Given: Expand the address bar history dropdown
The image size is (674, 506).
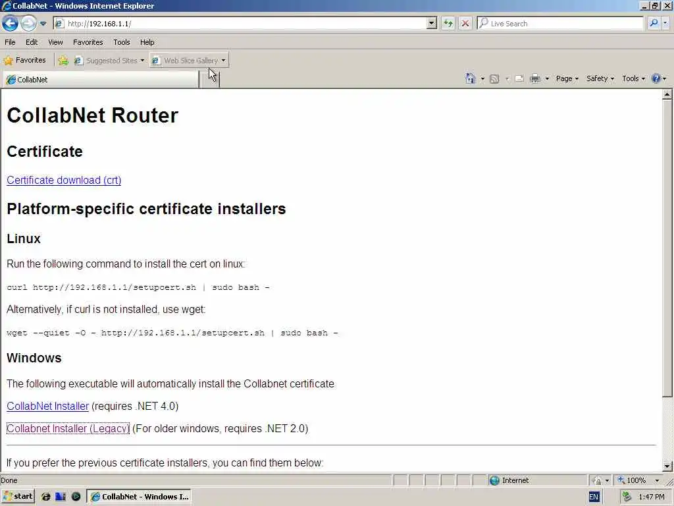Looking at the screenshot, I should [x=432, y=24].
